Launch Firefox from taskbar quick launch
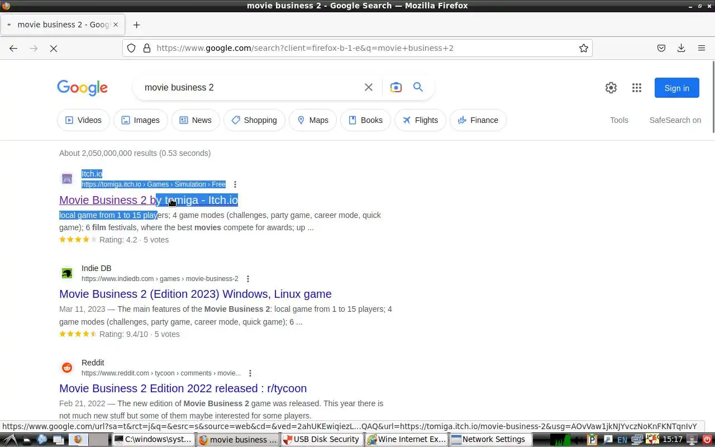The height and width of the screenshot is (447, 715). click(x=78, y=440)
